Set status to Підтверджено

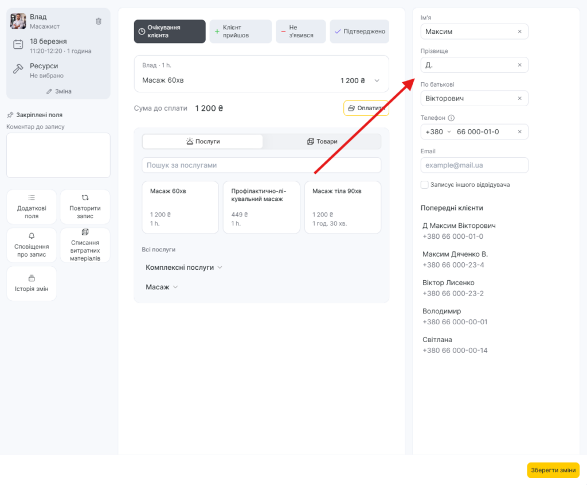359,32
